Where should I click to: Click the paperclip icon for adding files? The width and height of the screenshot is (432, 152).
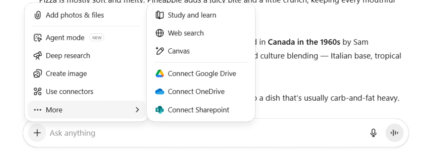pos(37,15)
